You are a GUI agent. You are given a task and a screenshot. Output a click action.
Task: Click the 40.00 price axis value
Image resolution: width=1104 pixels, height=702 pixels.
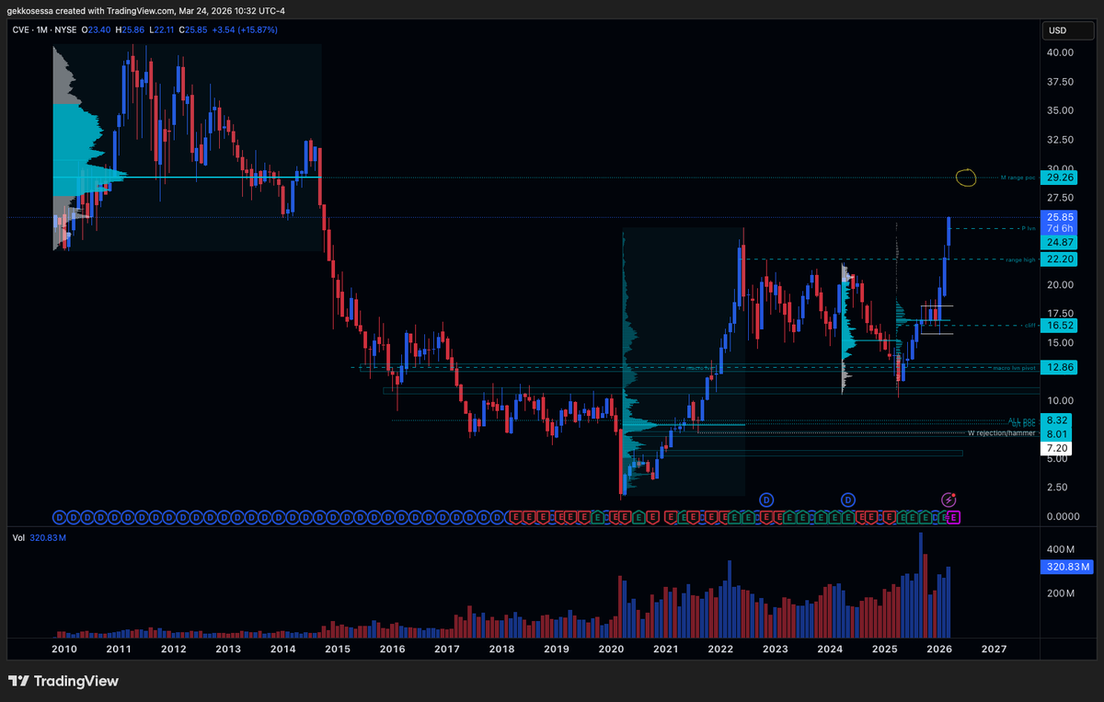(x=1061, y=52)
